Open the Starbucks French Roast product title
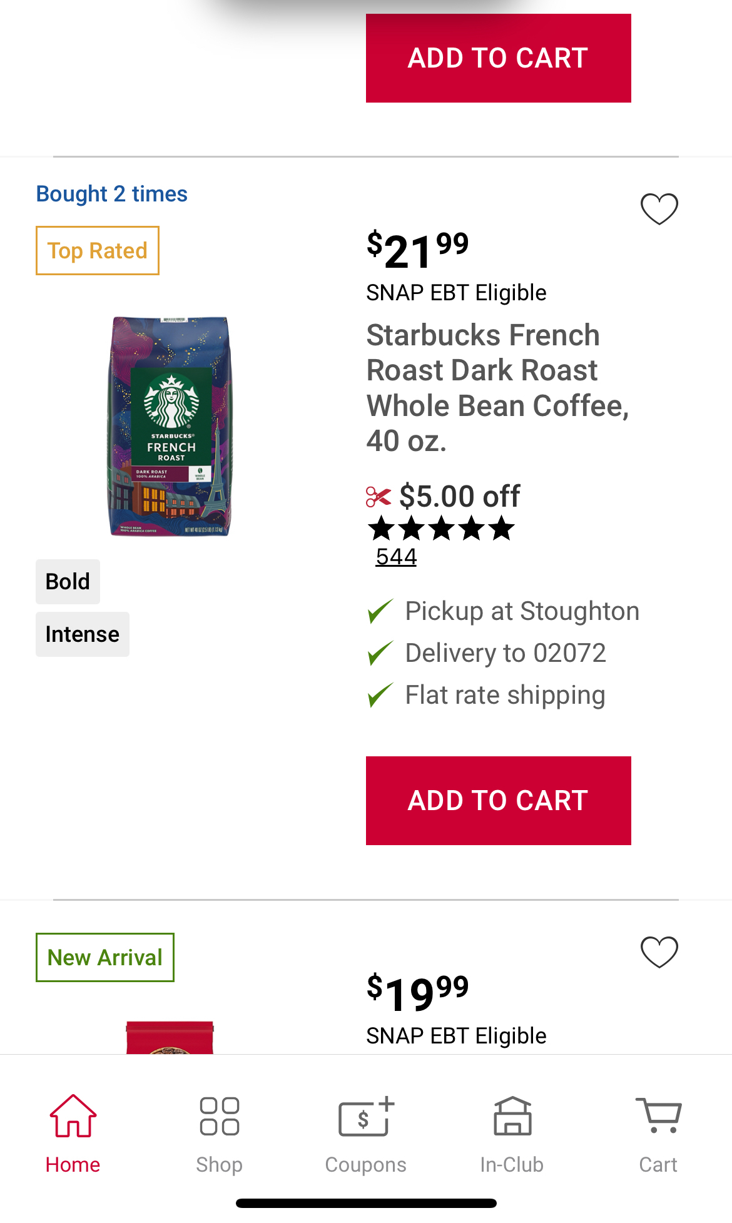Image resolution: width=732 pixels, height=1223 pixels. pos(497,388)
